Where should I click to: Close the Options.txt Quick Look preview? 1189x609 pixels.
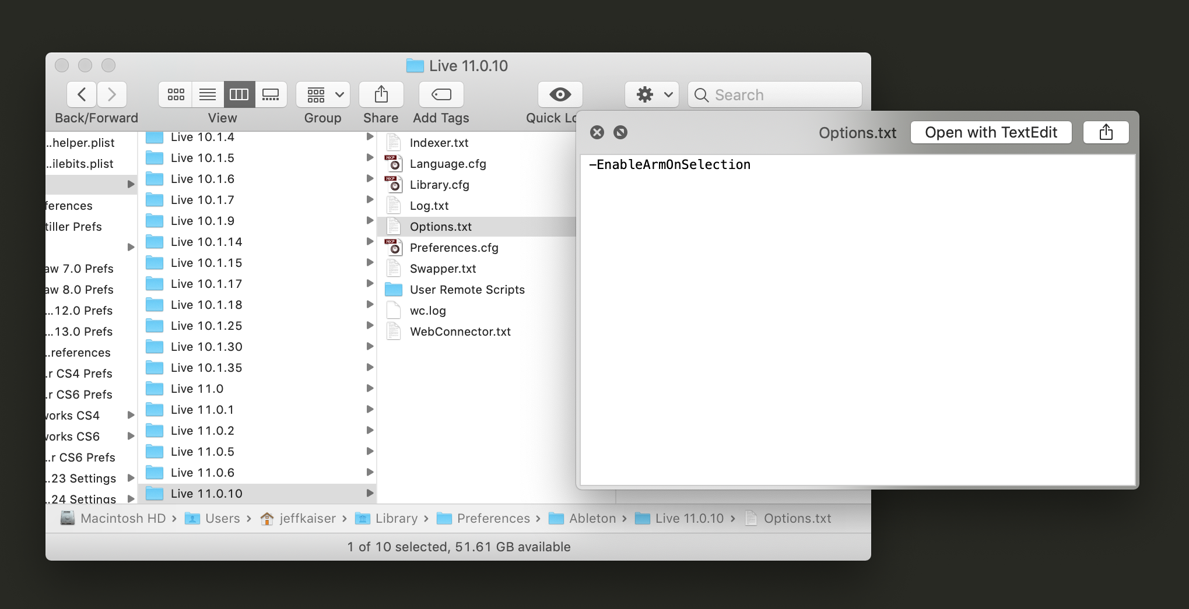coord(597,132)
